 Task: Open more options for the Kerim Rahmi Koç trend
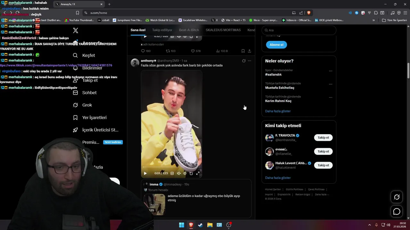[331, 97]
